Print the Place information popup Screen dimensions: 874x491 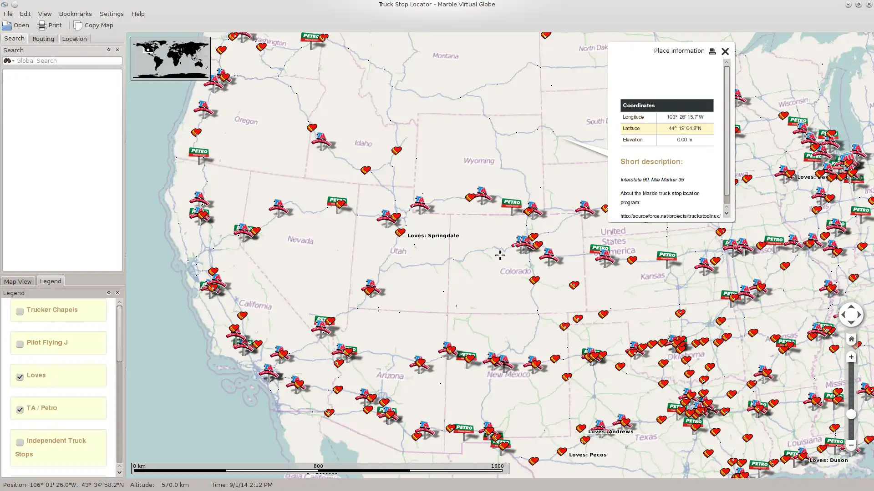(x=712, y=51)
